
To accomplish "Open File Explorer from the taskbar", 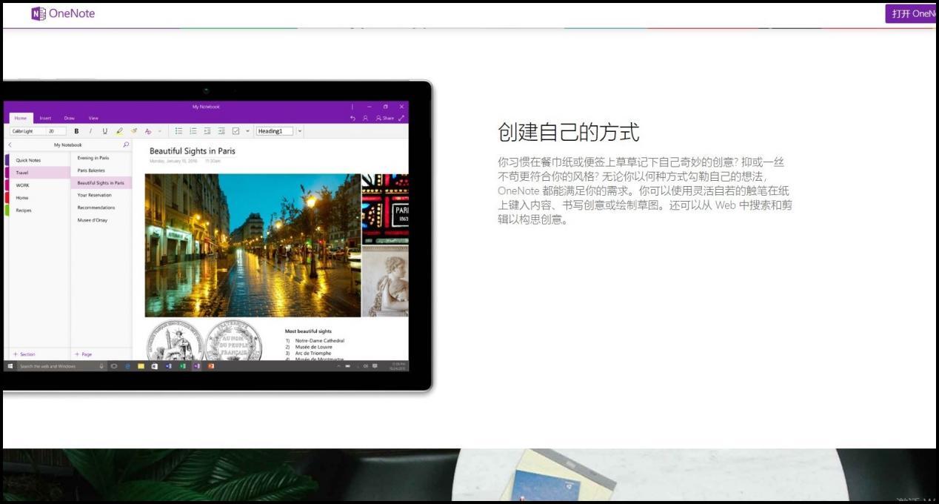I will click(x=141, y=366).
